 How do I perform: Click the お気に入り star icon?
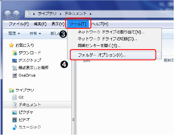tap(11, 45)
